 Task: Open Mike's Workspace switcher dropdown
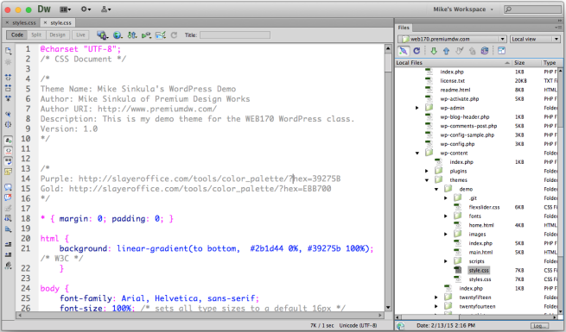pyautogui.click(x=463, y=9)
